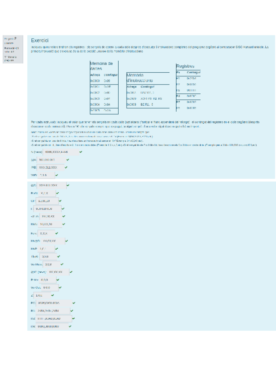Screen dimensions: 276x390
Task: Click green checkmark beside z field
Action: point(52,295)
